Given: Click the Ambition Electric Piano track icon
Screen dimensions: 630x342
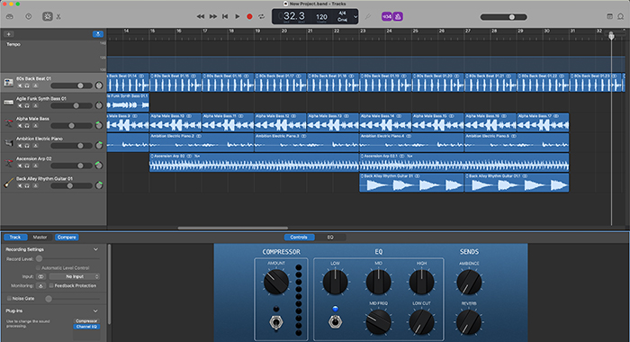Looking at the screenshot, I should (8, 143).
